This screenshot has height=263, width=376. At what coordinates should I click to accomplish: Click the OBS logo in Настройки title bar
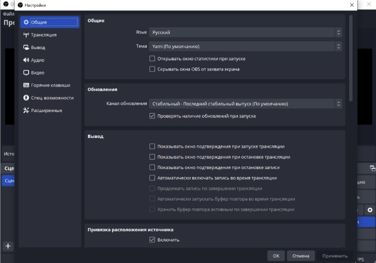(20, 5)
